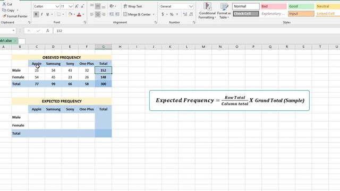Apply the Bad cell style

coord(274,6)
